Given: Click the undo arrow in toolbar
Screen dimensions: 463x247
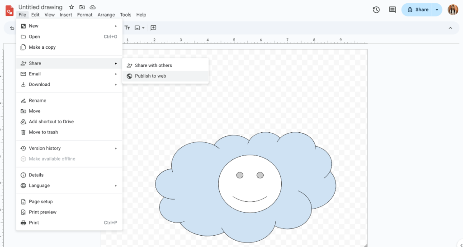Looking at the screenshot, I should click(x=12, y=28).
